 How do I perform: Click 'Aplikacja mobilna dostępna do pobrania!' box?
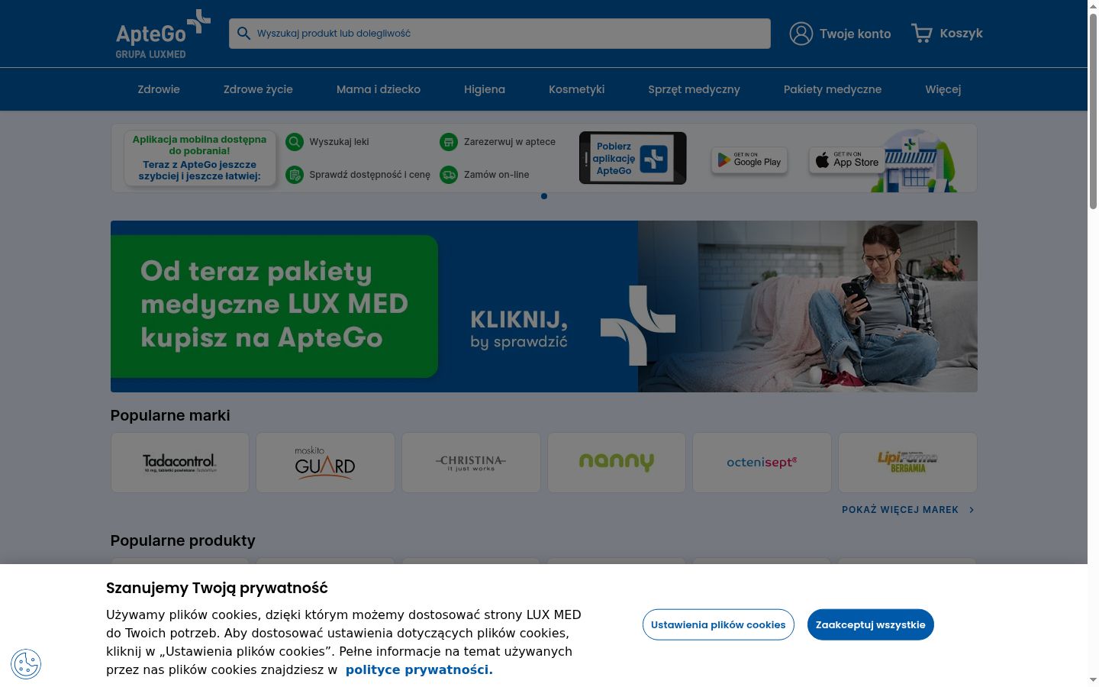click(200, 158)
